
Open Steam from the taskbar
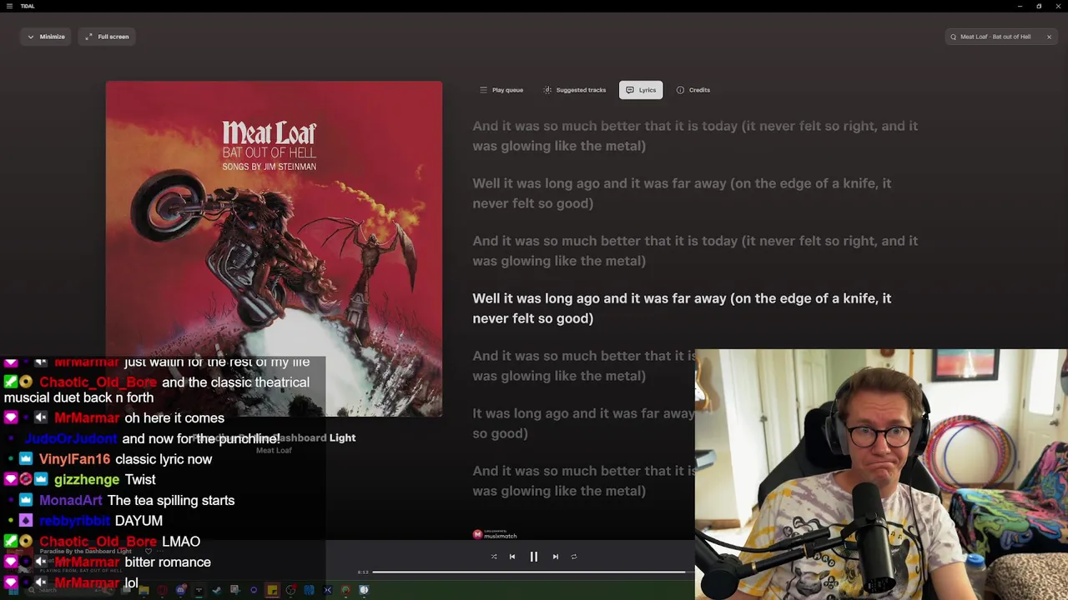217,590
